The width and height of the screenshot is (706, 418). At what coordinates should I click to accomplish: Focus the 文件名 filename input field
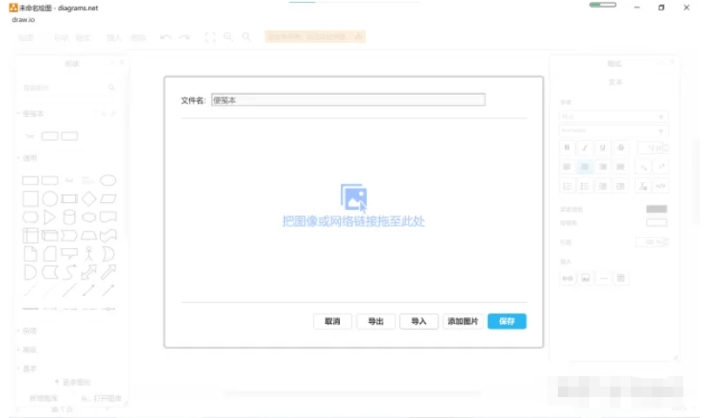coord(348,100)
